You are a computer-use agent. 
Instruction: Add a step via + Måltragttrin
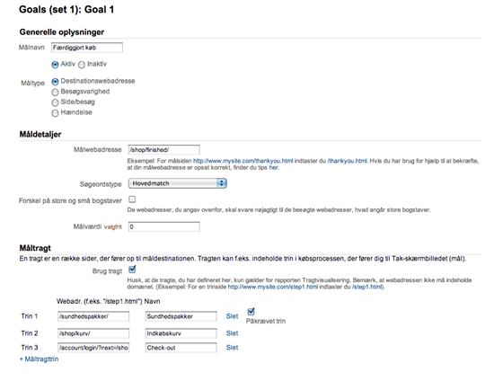39,359
